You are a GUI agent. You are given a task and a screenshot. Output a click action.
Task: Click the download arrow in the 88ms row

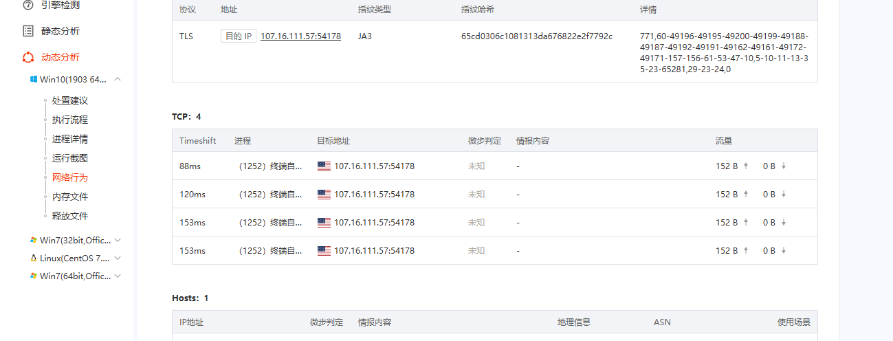(783, 166)
